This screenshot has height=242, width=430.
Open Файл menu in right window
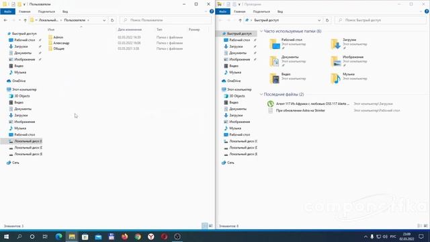coord(222,11)
